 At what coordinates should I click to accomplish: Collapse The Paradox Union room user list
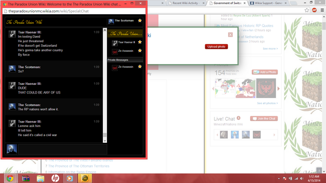(109, 34)
